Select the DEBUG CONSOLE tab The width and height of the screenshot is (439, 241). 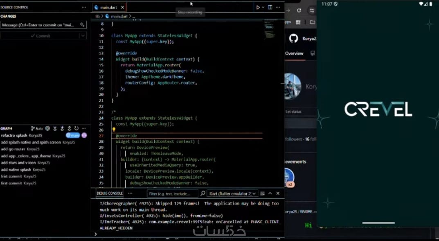point(110,193)
